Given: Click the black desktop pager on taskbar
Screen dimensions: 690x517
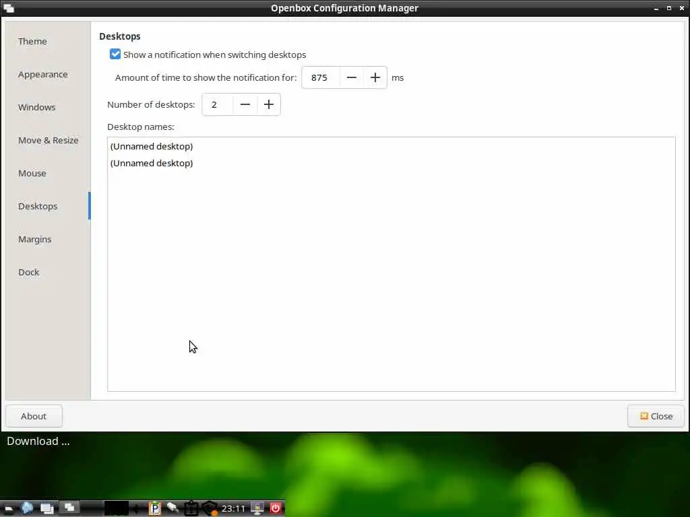Looking at the screenshot, I should [117, 508].
